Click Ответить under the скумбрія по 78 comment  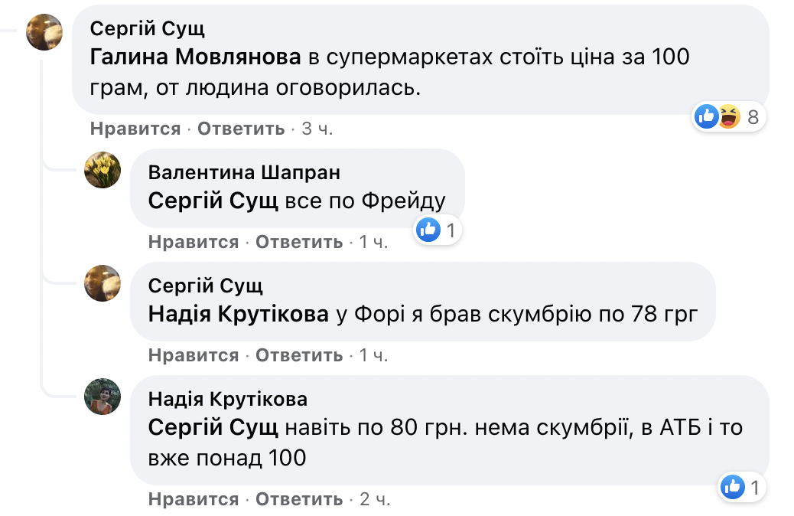pos(299,355)
